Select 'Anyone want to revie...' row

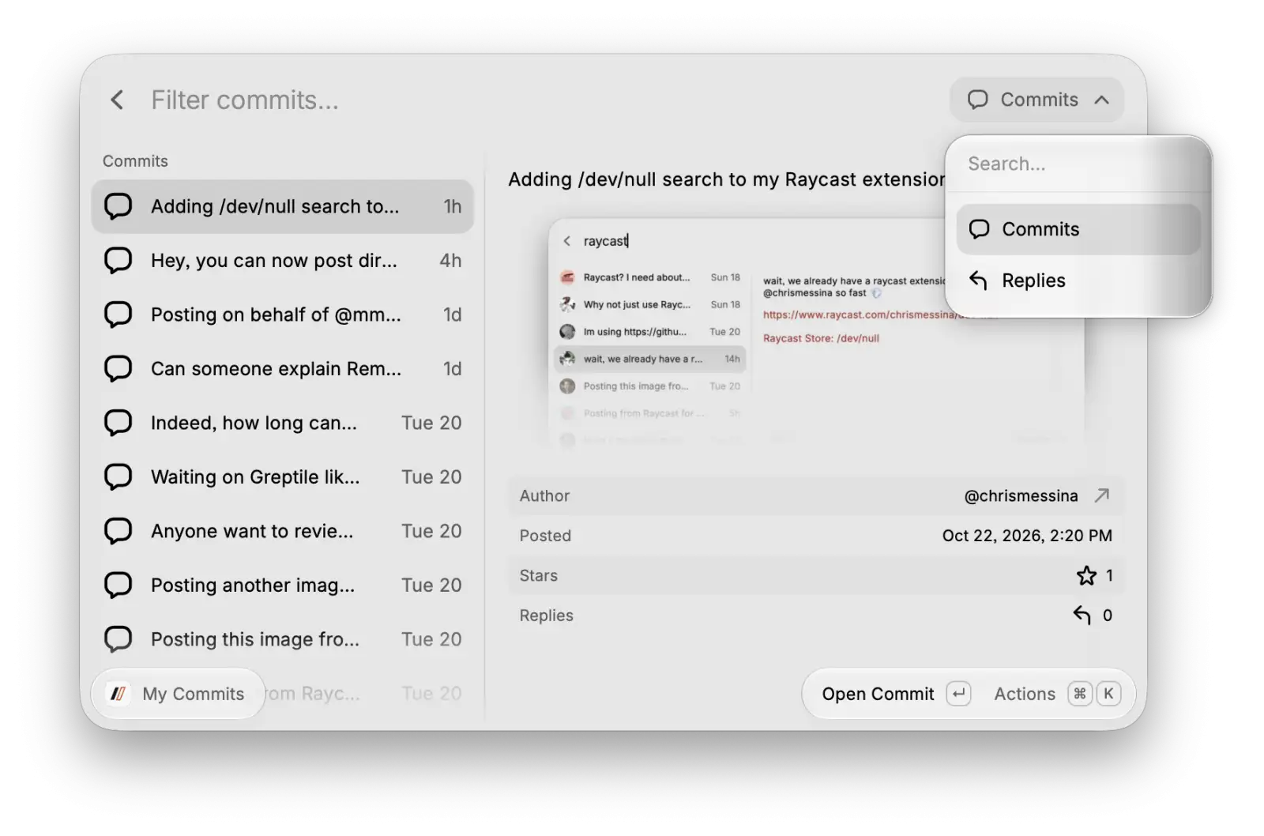282,531
